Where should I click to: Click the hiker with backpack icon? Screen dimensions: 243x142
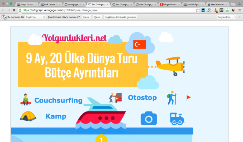point(172,98)
